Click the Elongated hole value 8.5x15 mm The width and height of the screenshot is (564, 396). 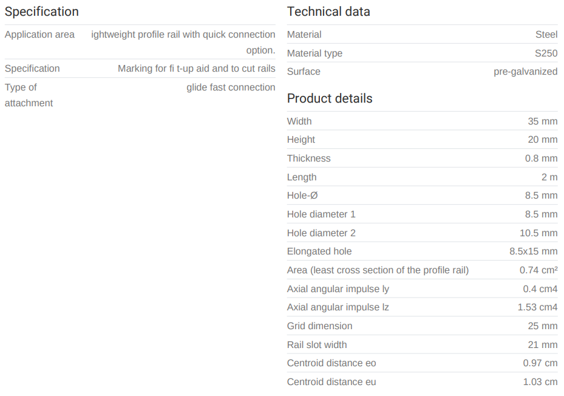click(533, 251)
